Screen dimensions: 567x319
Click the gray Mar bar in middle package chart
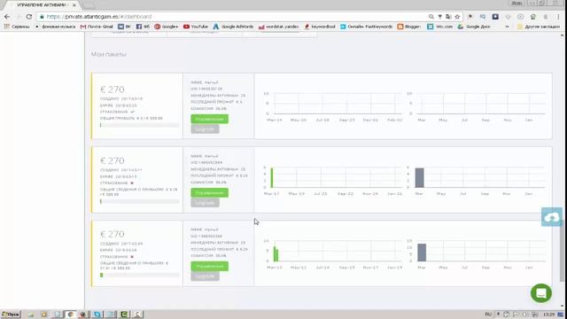419,178
